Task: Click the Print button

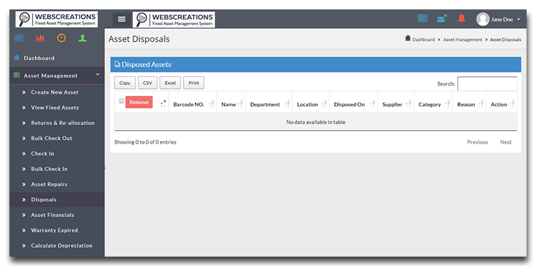Action: [x=194, y=83]
